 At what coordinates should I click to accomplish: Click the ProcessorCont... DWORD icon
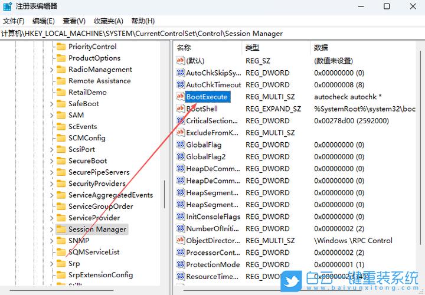click(x=180, y=253)
